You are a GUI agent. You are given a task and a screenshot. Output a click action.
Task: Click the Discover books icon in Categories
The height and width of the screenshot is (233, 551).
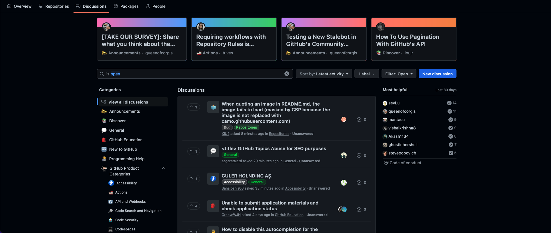104,121
